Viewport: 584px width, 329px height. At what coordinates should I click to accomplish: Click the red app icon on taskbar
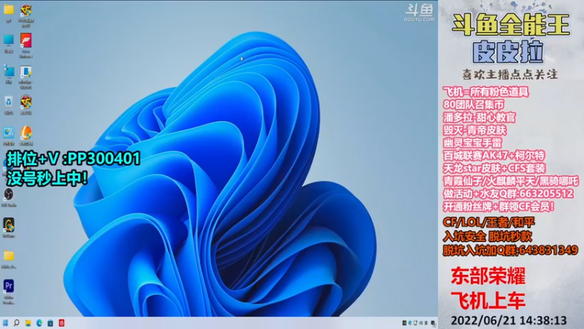pos(61,323)
